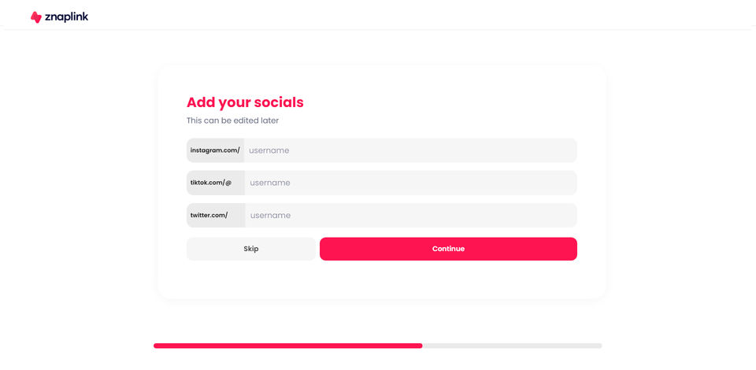This screenshot has width=756, height=370.
Task: Click the twitter.com/ prefix label
Action: pyautogui.click(x=209, y=215)
